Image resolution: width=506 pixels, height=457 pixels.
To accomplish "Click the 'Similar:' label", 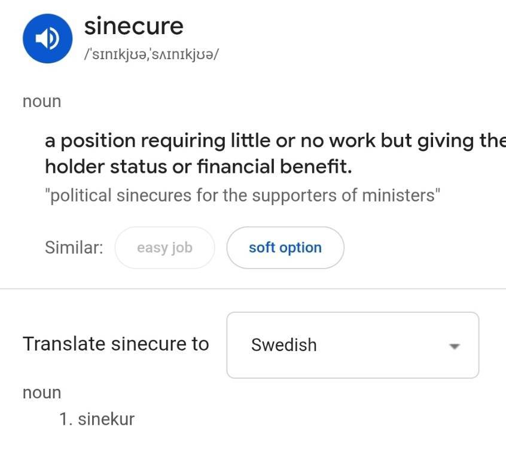I will pyautogui.click(x=74, y=248).
